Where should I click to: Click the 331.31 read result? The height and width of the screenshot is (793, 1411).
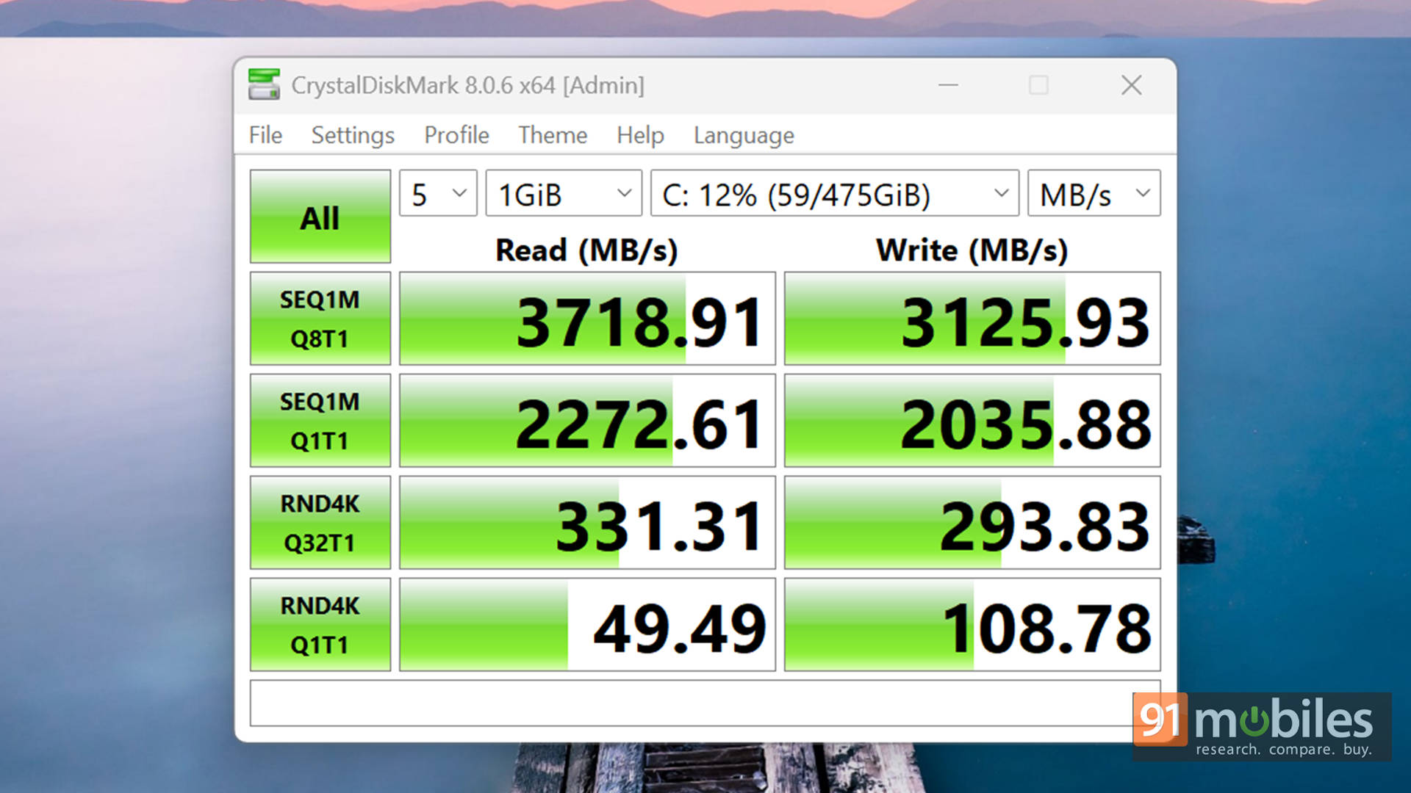pyautogui.click(x=587, y=523)
